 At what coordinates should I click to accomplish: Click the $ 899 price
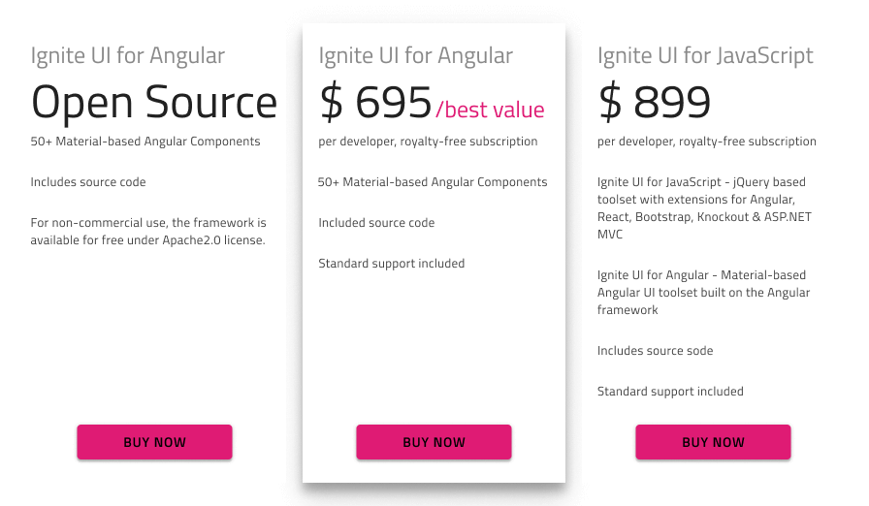click(655, 102)
